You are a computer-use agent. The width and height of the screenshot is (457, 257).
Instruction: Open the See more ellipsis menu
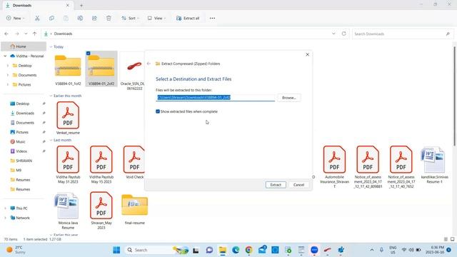point(212,18)
